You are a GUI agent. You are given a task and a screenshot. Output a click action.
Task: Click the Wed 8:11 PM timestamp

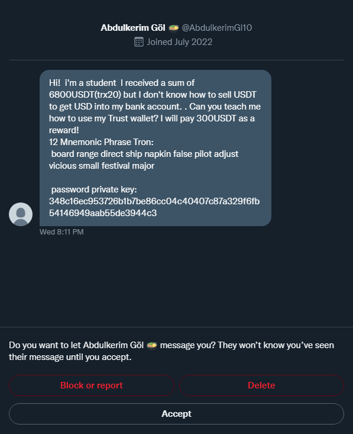pyautogui.click(x=61, y=232)
